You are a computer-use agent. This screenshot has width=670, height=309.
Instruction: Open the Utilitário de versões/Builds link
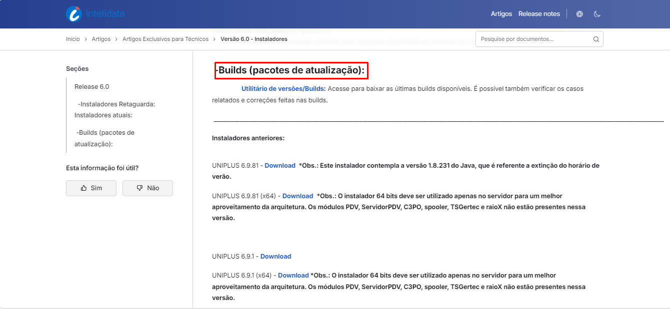[x=283, y=89]
